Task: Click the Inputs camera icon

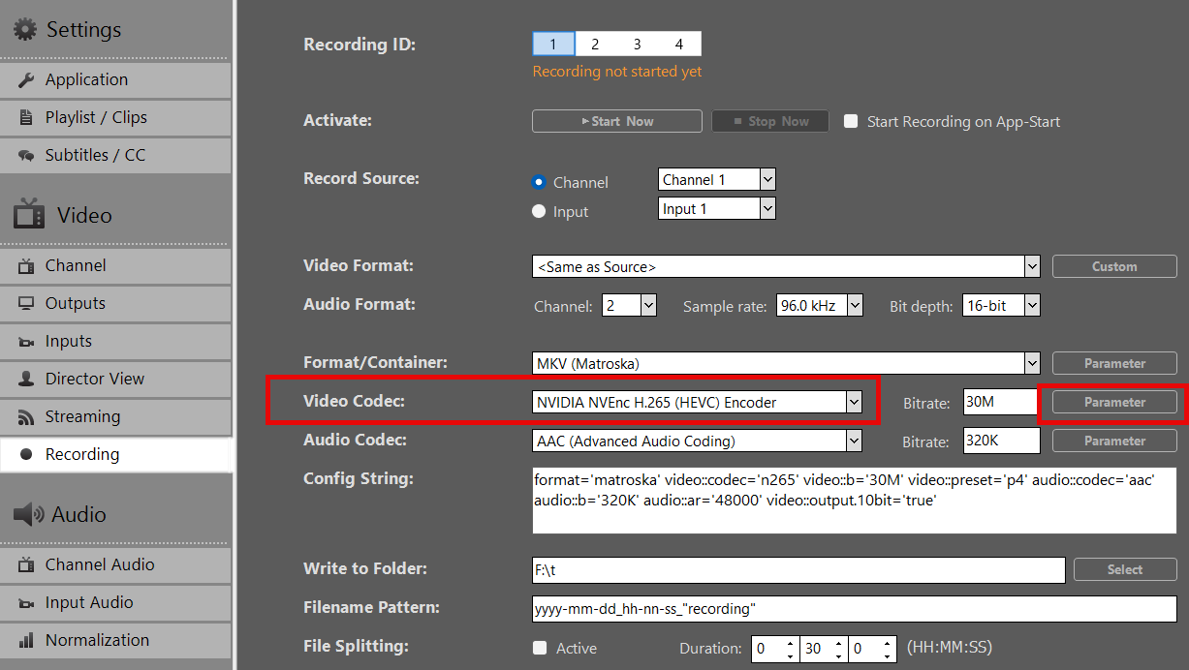Action: click(x=26, y=342)
